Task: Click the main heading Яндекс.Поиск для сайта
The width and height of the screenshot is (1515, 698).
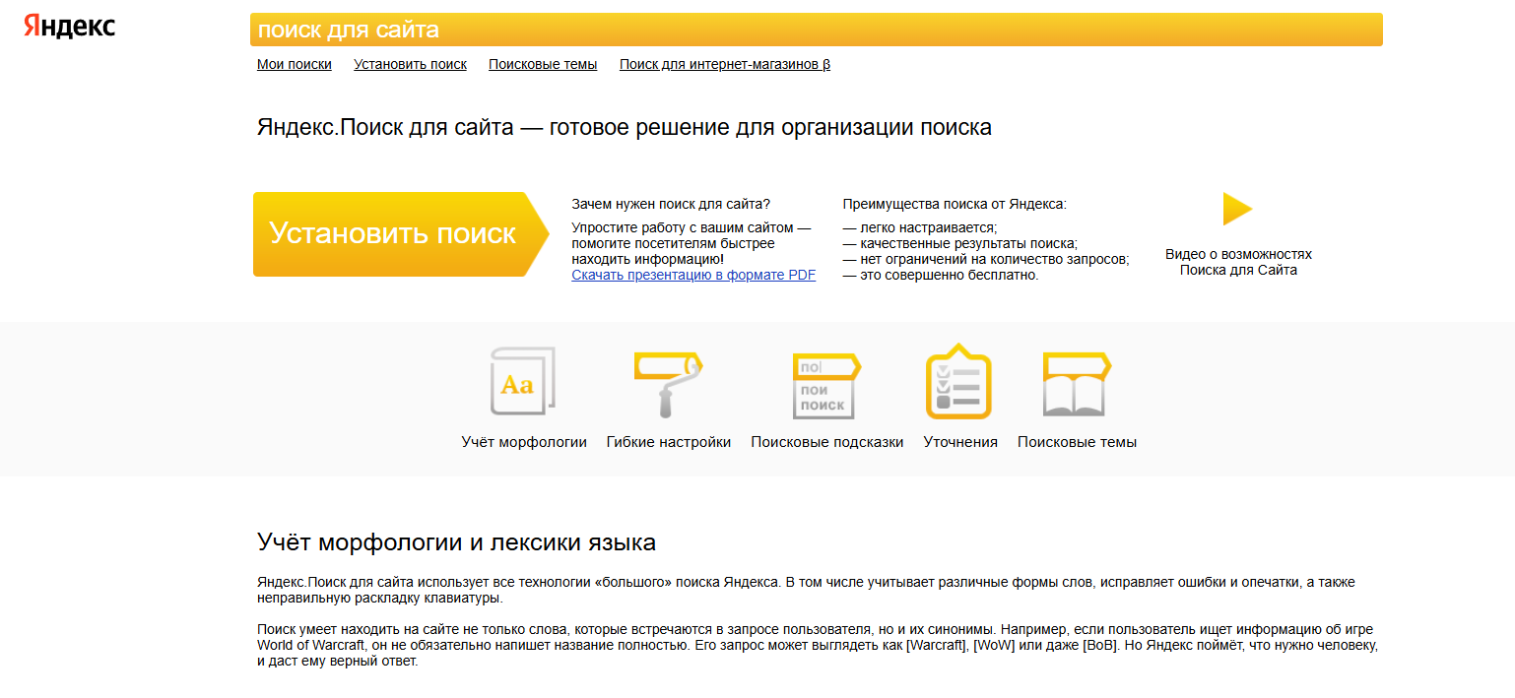Action: tap(625, 127)
